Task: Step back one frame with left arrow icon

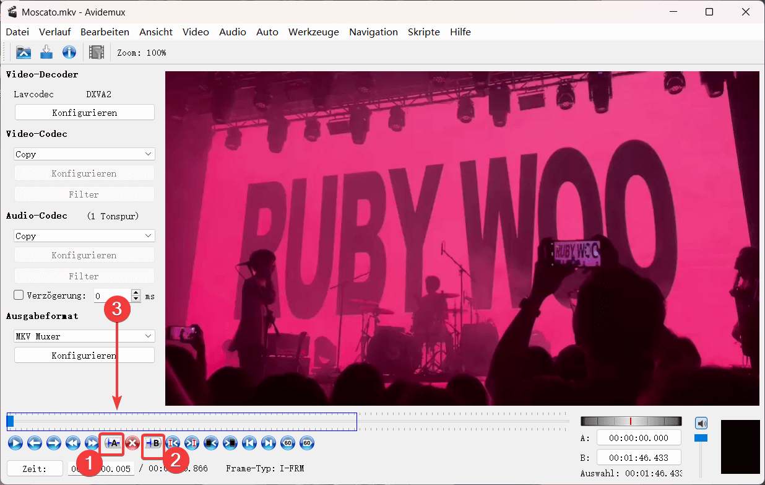Action: click(x=35, y=443)
